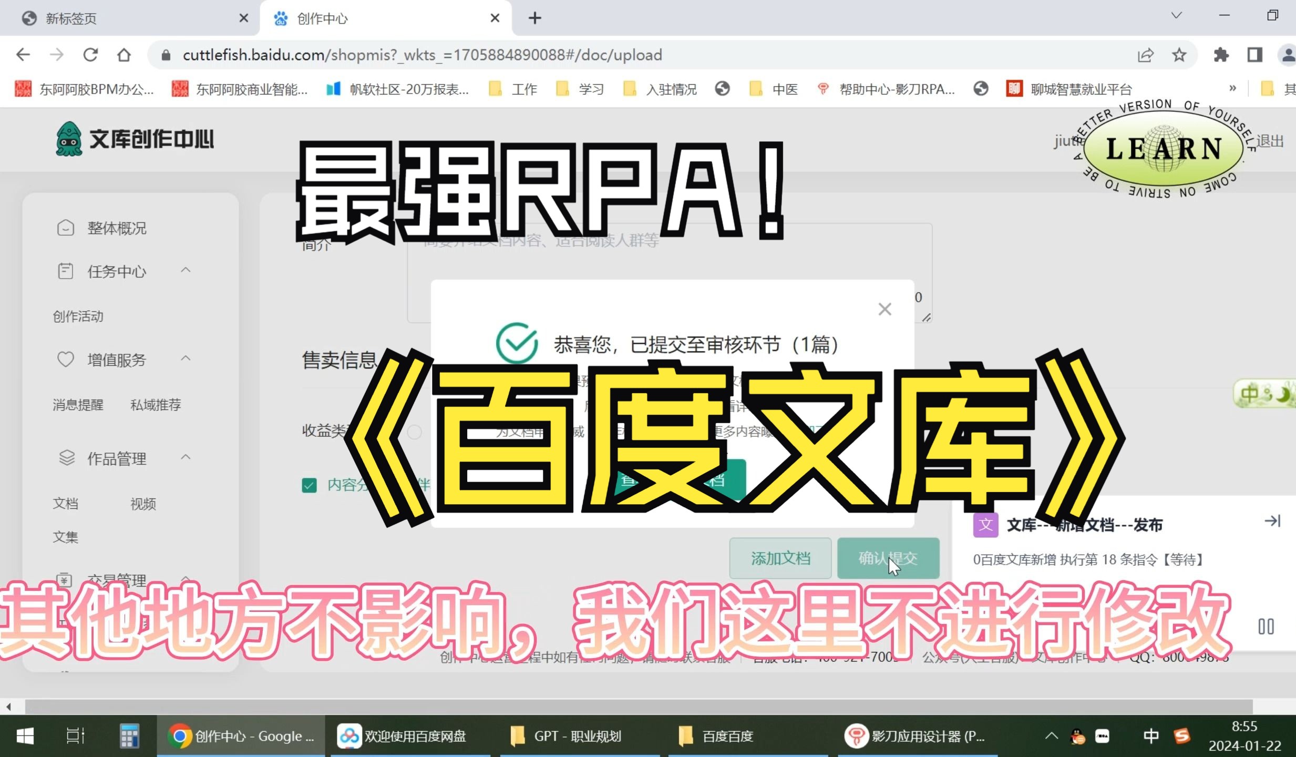The width and height of the screenshot is (1296, 757).
Task: Click the 文库创作中心 logo
Action: tap(135, 139)
